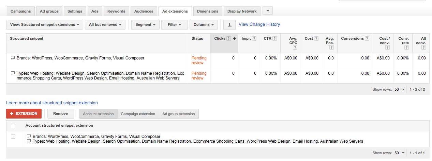This screenshot has height=161, width=432.
Task: Download the report with the download icon
Action: click(x=229, y=25)
